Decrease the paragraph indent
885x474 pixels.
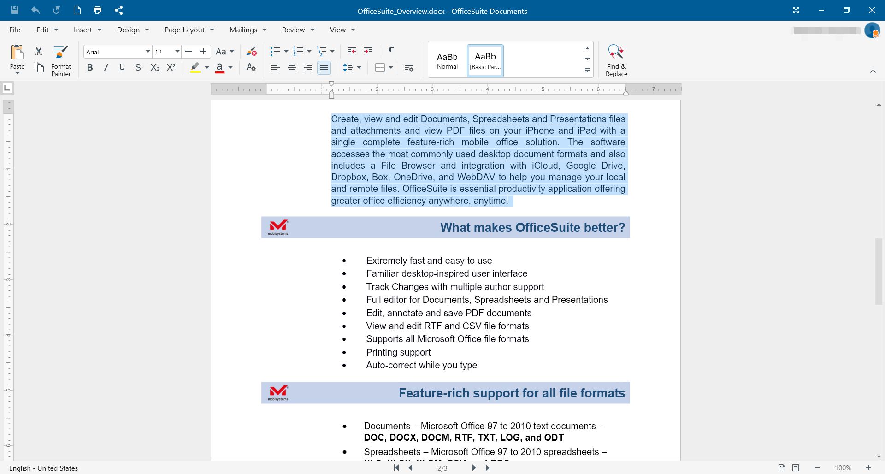pyautogui.click(x=351, y=51)
